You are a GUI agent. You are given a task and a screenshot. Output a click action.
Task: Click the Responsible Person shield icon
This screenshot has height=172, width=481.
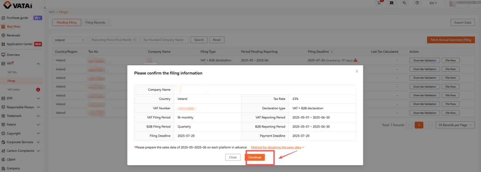3,107
